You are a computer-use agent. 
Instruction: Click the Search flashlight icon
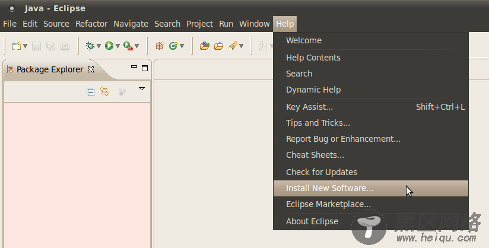point(233,46)
